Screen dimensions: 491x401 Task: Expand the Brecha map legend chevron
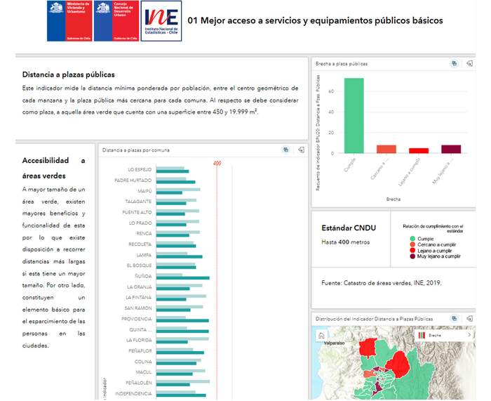(469, 336)
